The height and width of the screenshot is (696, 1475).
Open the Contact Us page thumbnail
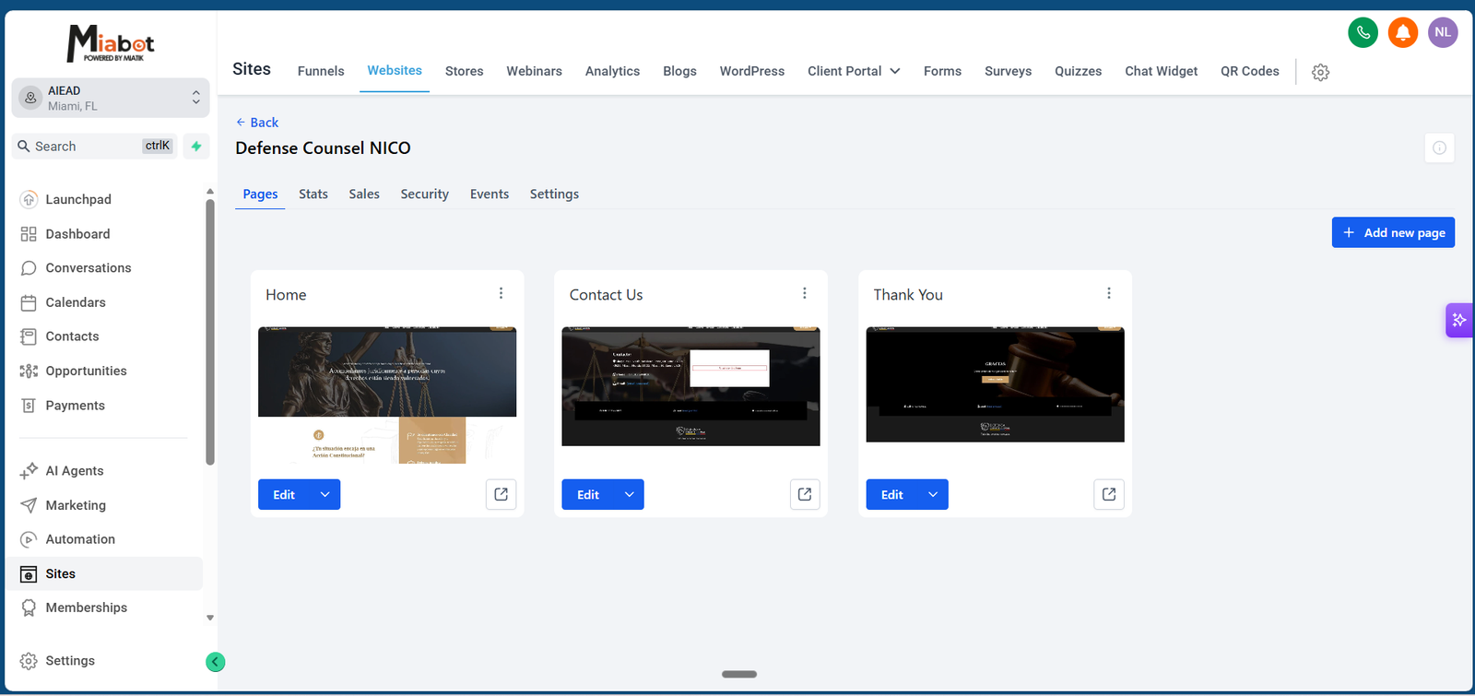pos(690,386)
